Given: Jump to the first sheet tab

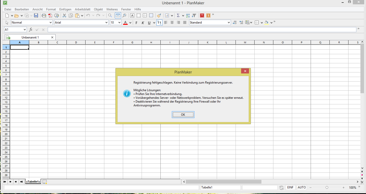Looking at the screenshot, I should point(5,182).
